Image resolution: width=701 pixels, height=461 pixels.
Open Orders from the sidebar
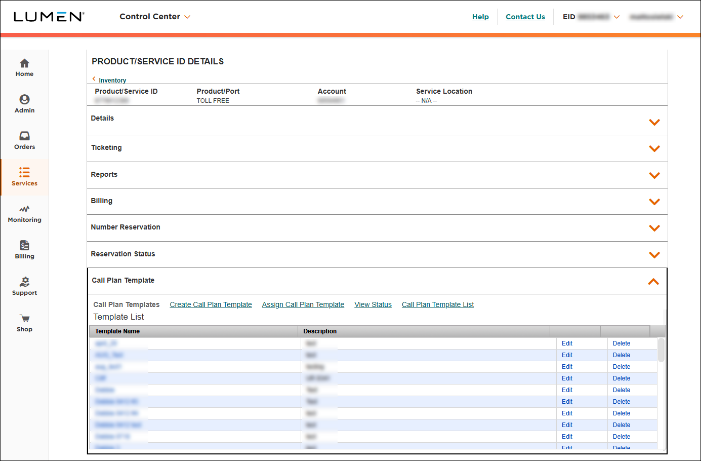pyautogui.click(x=24, y=140)
